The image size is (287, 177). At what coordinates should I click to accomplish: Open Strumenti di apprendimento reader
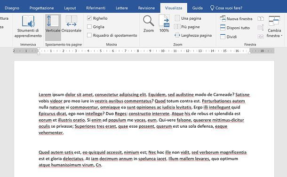click(x=28, y=27)
